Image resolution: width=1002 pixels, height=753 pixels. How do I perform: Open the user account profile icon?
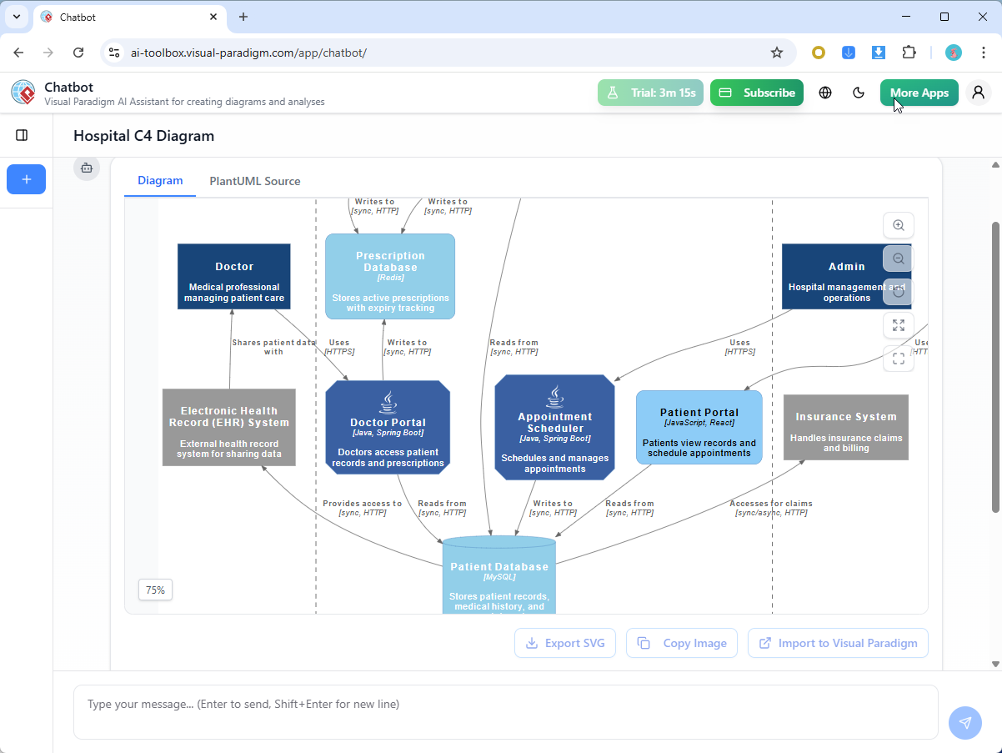point(978,93)
